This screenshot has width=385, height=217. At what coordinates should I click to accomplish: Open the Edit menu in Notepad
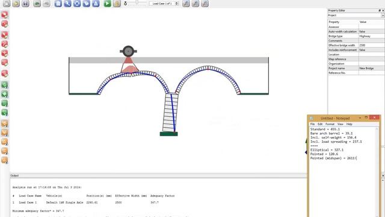coord(320,124)
